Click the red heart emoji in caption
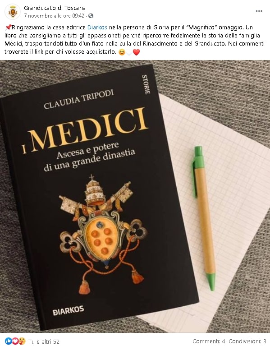Screen dimensions: 270x346 tap(137, 52)
